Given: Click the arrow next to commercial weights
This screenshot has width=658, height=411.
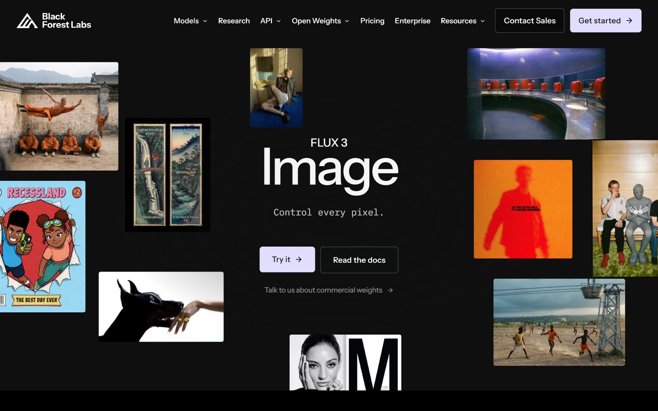Looking at the screenshot, I should (x=390, y=290).
